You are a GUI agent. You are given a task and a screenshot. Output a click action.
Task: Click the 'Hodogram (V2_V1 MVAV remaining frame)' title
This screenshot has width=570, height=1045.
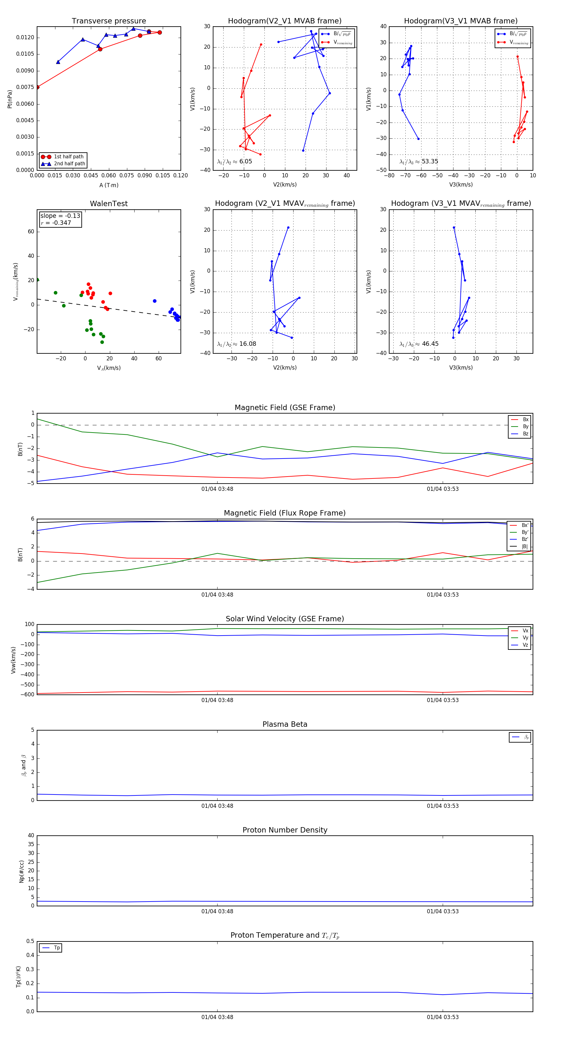pyautogui.click(x=285, y=204)
